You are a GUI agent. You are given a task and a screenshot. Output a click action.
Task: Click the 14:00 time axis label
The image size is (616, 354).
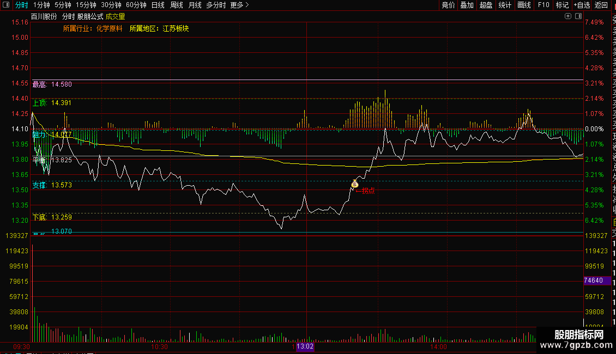click(x=438, y=346)
